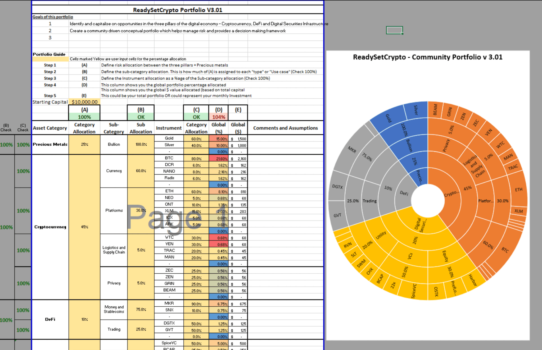Click the NANO instrument cell

[x=169, y=171]
